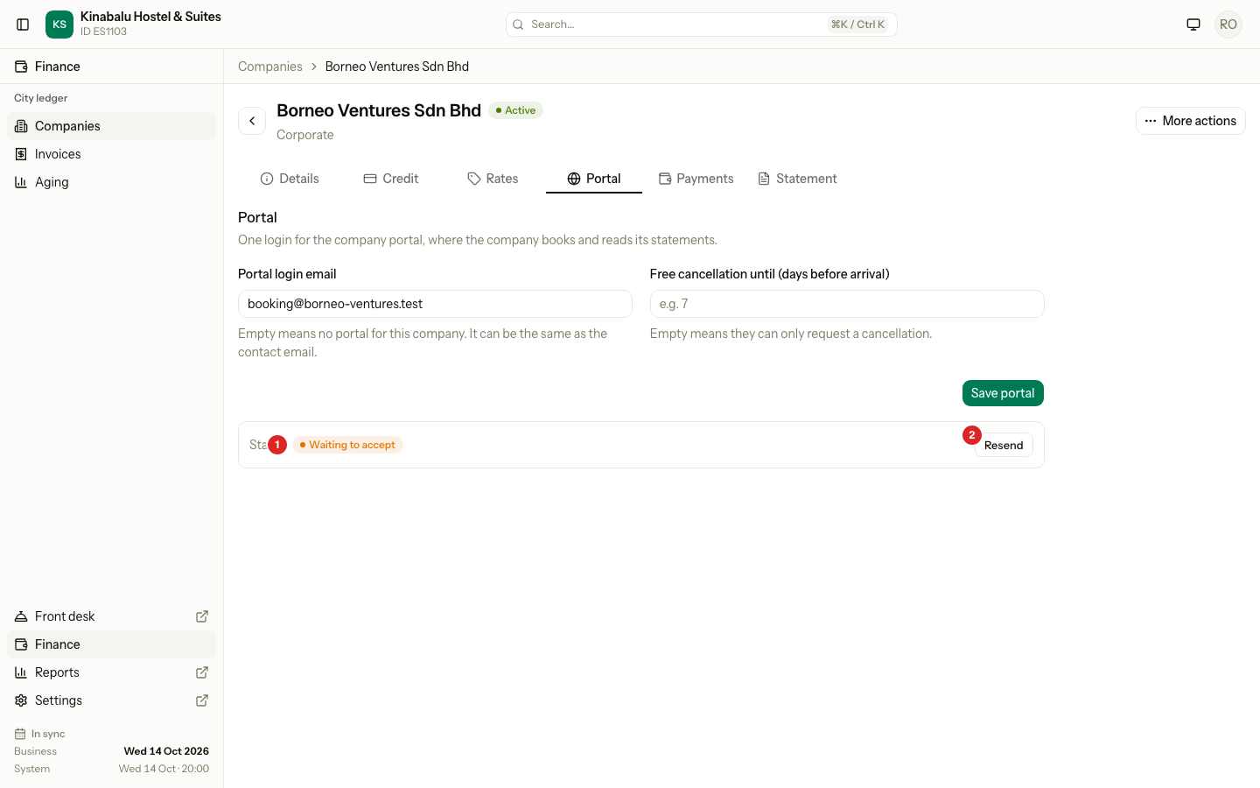Click 'Borneo Ventures Sdn Bhd' in the breadcrumb
Image resolution: width=1260 pixels, height=788 pixels.
point(397,67)
